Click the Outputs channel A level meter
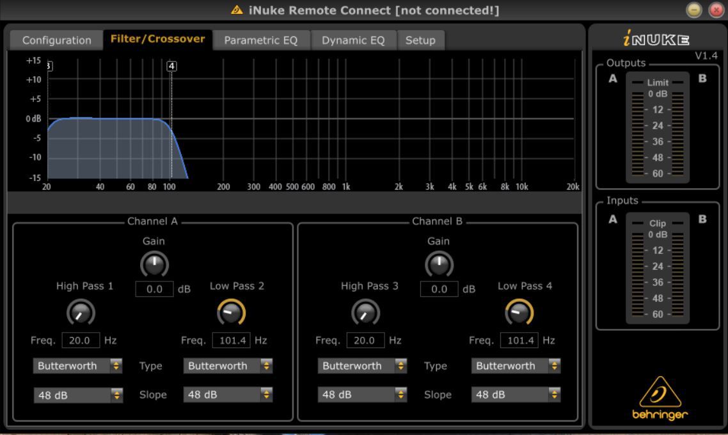Screen dimensions: 728x435 (x=637, y=133)
